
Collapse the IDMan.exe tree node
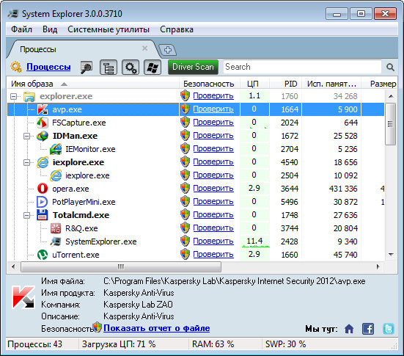26,136
